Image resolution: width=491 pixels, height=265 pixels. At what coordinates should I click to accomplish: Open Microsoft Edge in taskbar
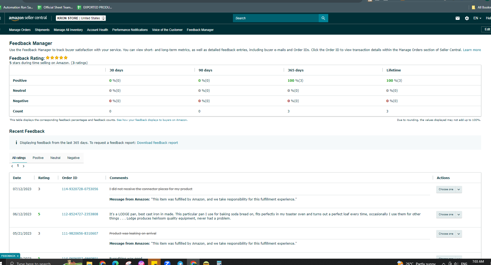pos(115,263)
